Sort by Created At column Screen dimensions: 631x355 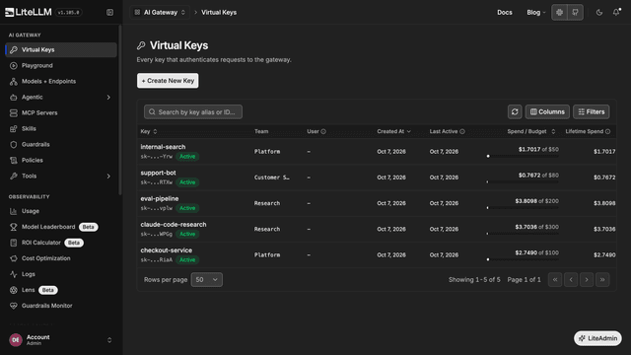(x=393, y=131)
